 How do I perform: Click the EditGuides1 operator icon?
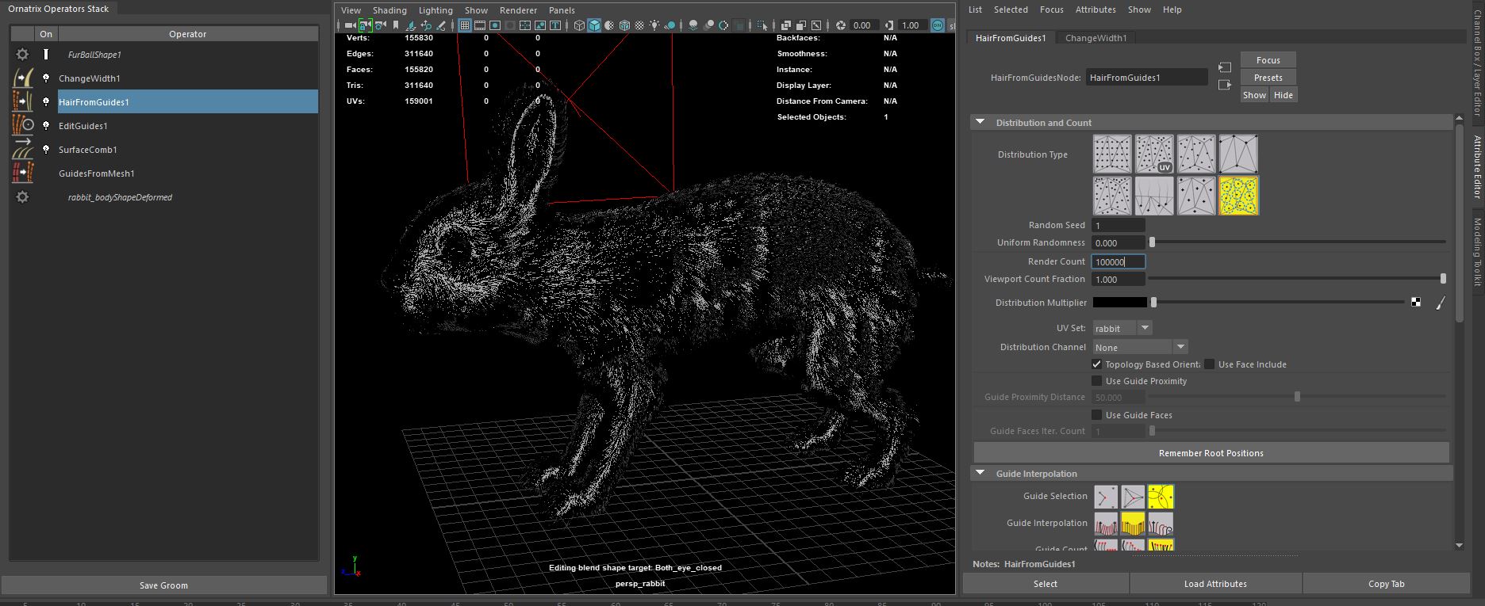click(23, 125)
